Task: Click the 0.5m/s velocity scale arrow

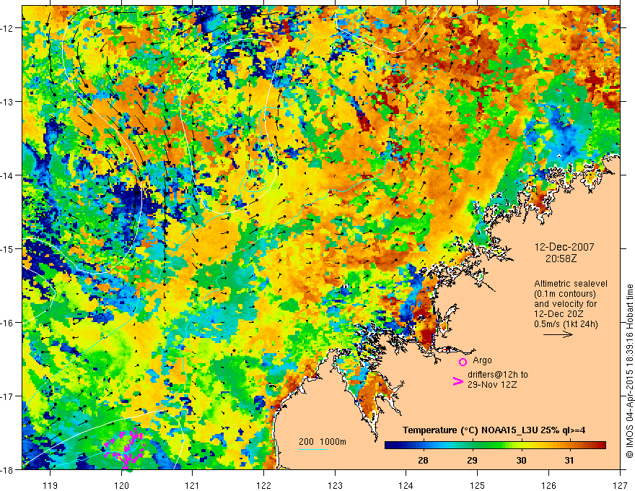Action: tap(558, 334)
